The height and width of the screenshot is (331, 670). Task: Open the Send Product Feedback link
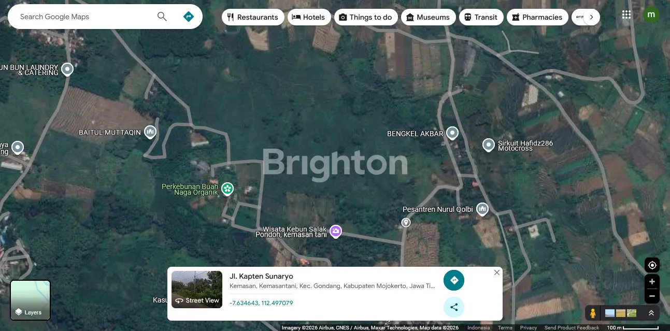point(572,328)
